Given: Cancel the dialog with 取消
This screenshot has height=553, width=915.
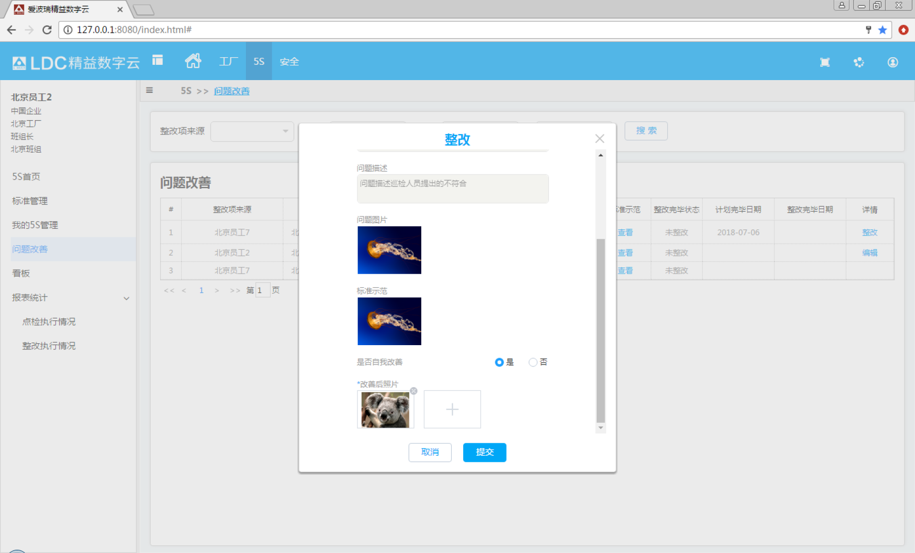Looking at the screenshot, I should coord(430,452).
